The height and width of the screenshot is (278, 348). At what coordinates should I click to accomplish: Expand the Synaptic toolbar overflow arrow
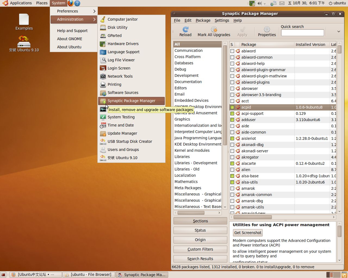pos(339,31)
